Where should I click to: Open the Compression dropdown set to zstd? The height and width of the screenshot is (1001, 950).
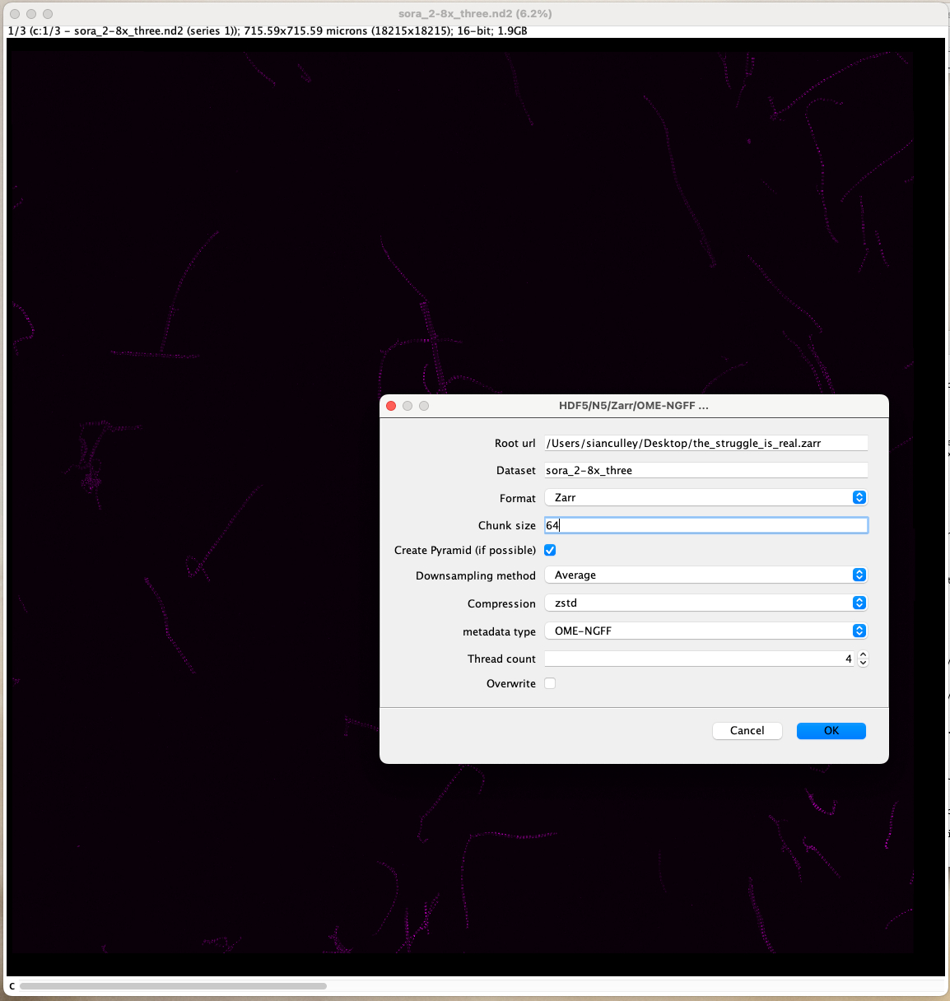pyautogui.click(x=706, y=603)
